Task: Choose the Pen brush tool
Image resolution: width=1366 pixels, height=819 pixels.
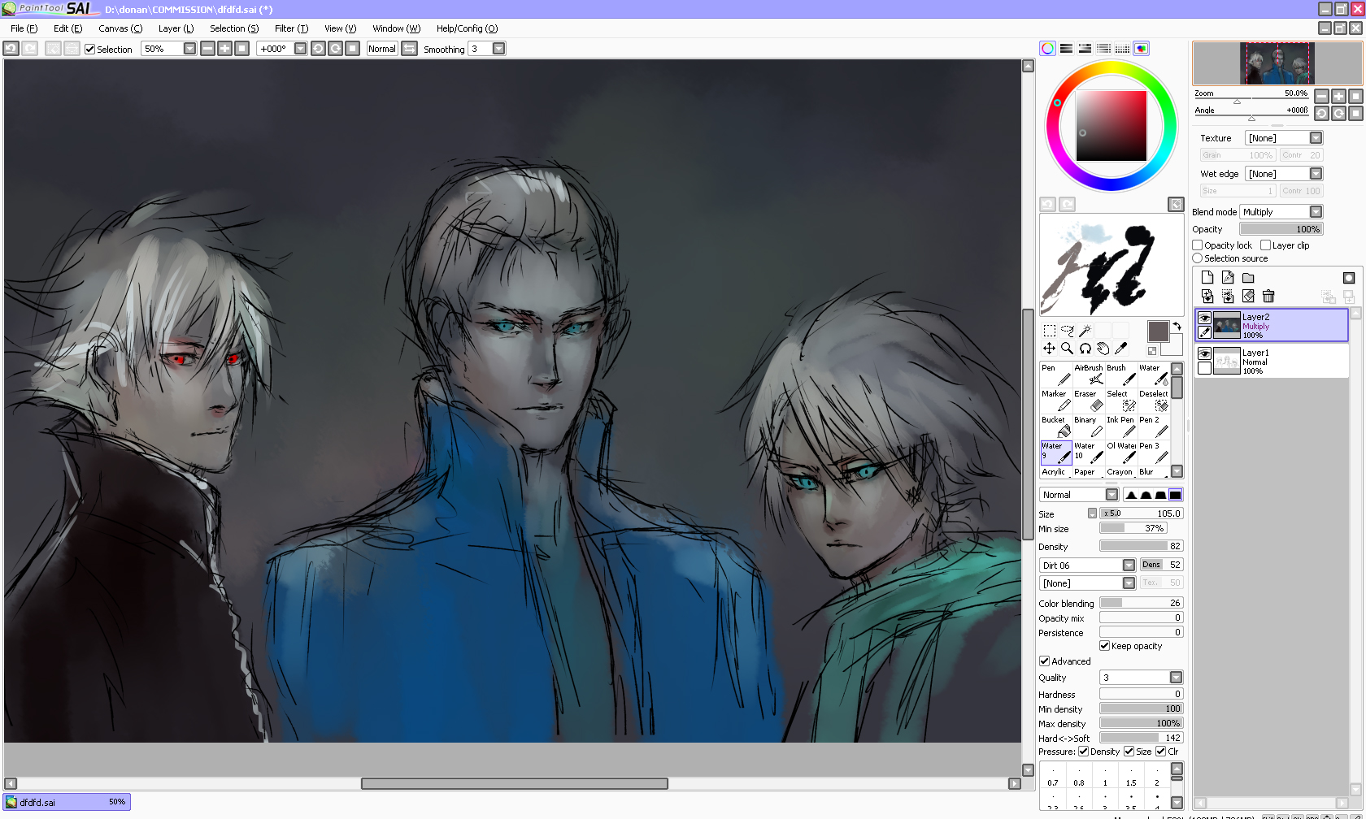Action: [1056, 375]
